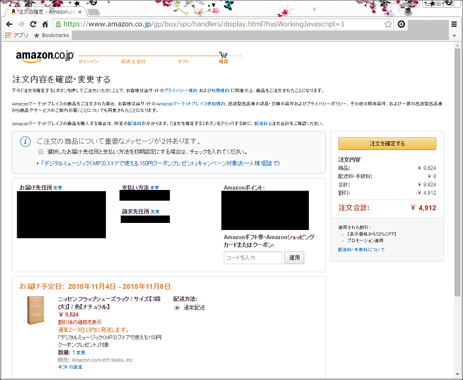Open the Chrome hamburger menu
Image resolution: width=463 pixels, height=380 pixels.
(454, 24)
